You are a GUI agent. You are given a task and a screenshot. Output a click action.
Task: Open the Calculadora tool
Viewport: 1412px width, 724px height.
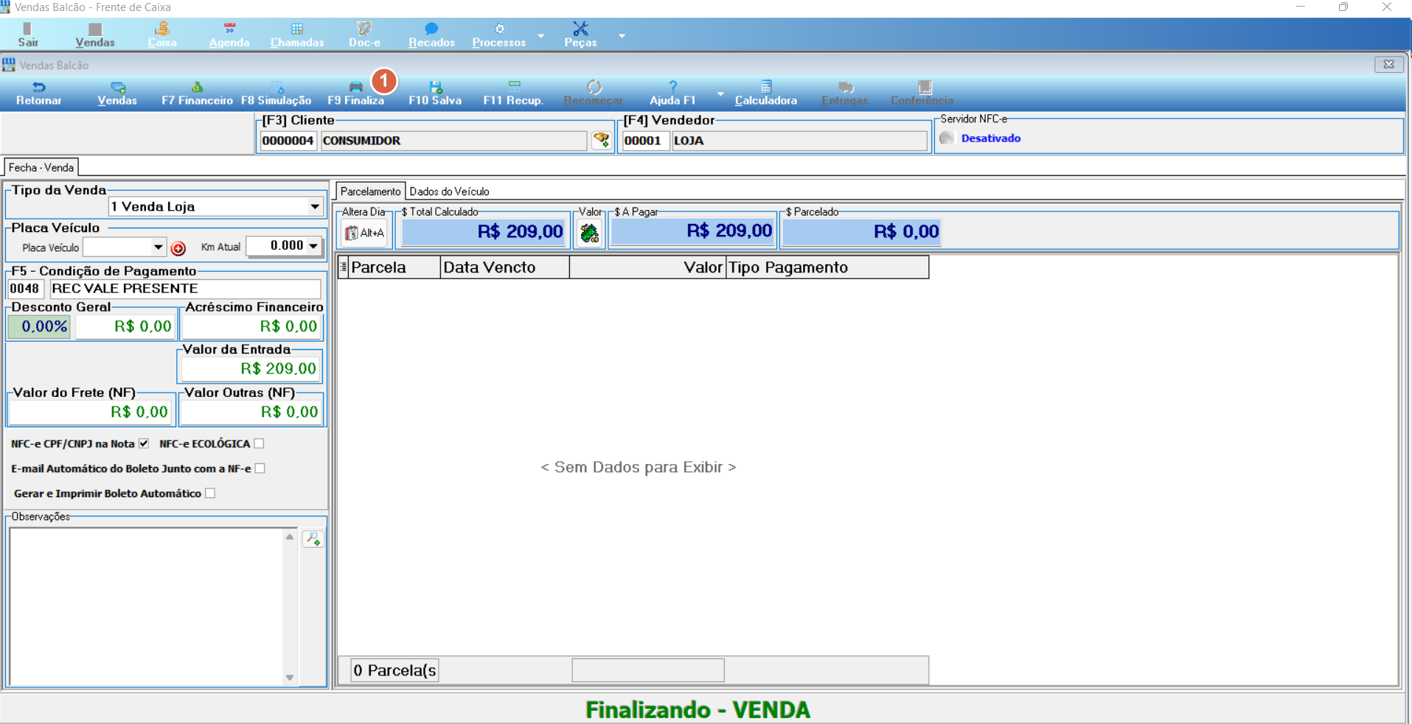766,94
